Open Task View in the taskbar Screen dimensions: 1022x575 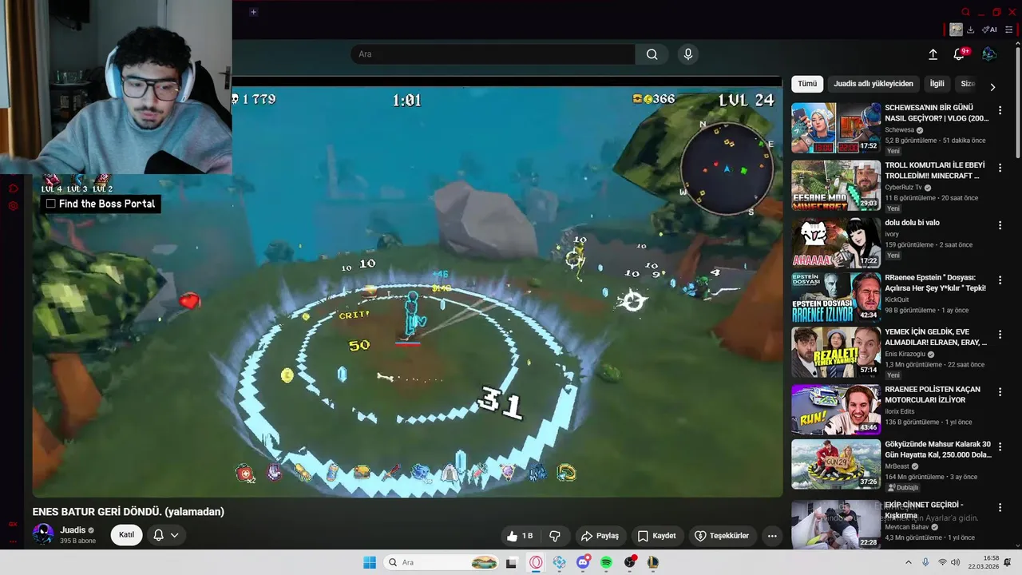(512, 562)
